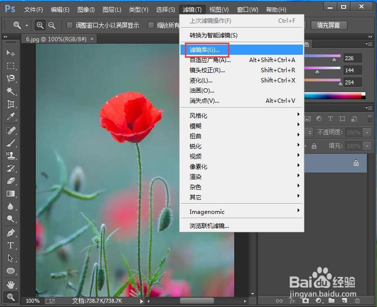Expand the 模糊 submenu
Viewport: 377px width, 307px height.
tap(242, 126)
